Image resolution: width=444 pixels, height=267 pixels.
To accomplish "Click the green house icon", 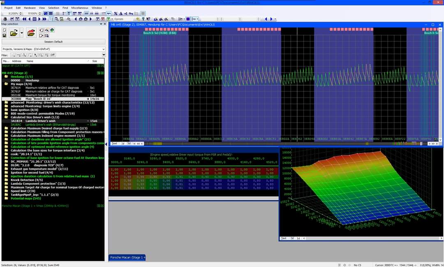I will coord(53,30).
